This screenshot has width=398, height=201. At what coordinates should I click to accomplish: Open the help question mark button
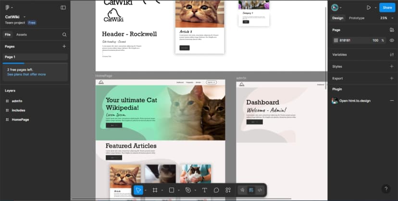(x=386, y=189)
